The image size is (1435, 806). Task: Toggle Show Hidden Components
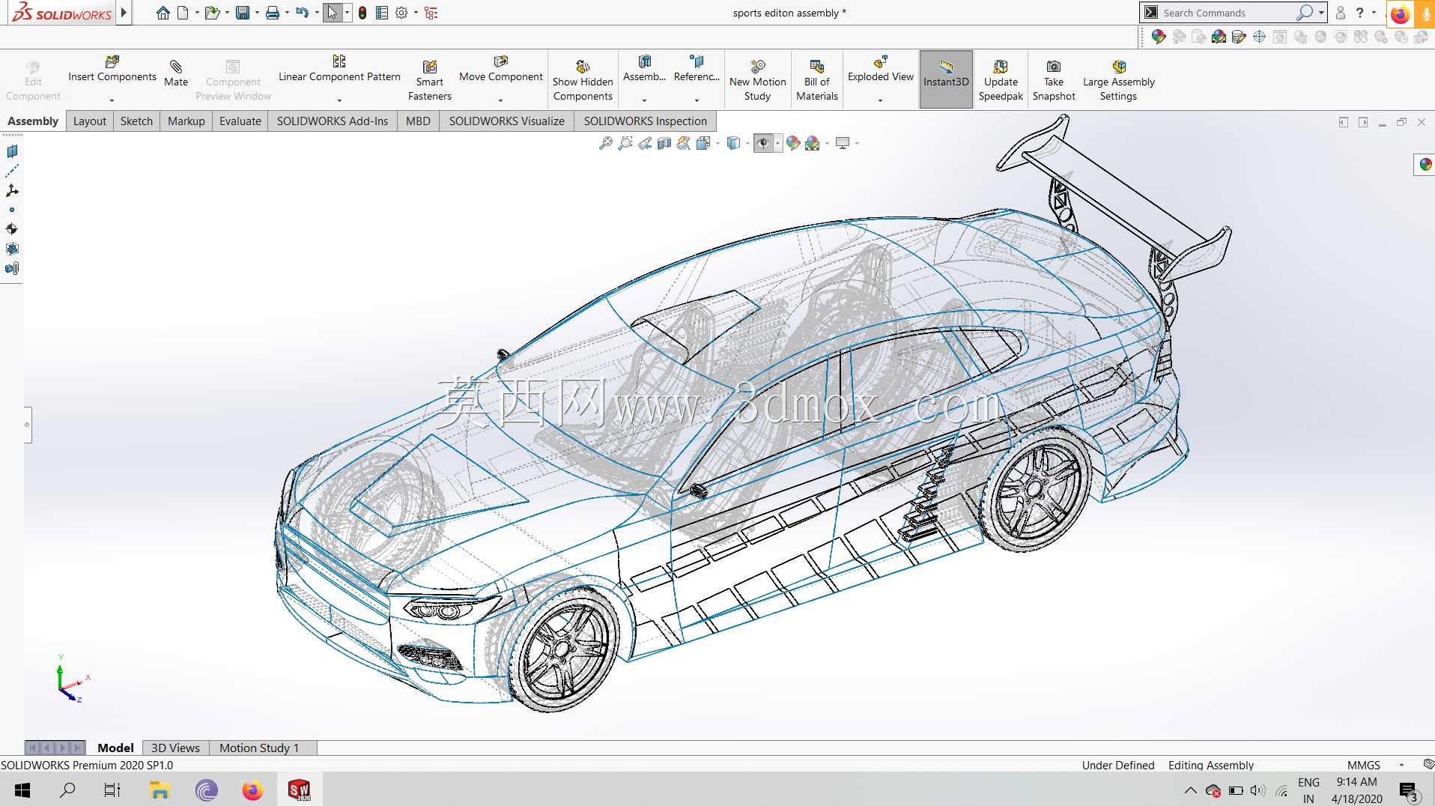click(x=583, y=80)
